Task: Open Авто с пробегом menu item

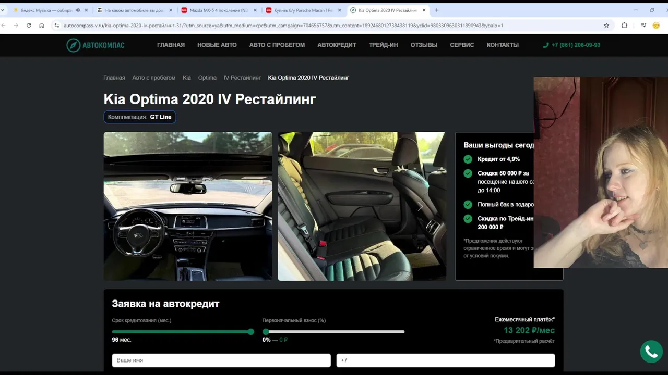Action: [277, 45]
